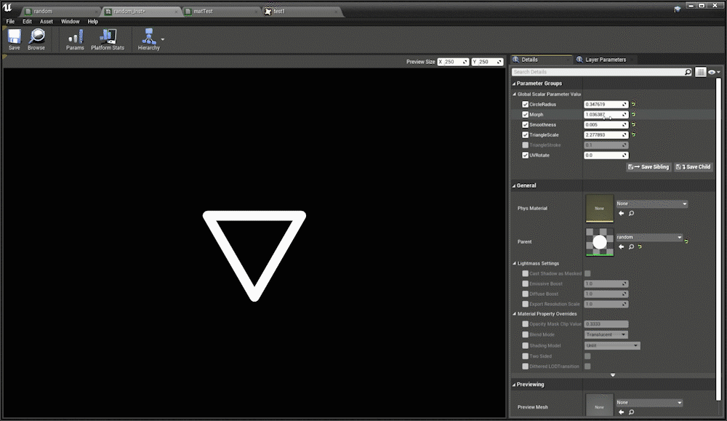Click the Unreal Engine logo icon
Screen dimensions: 727x421
point(7,8)
